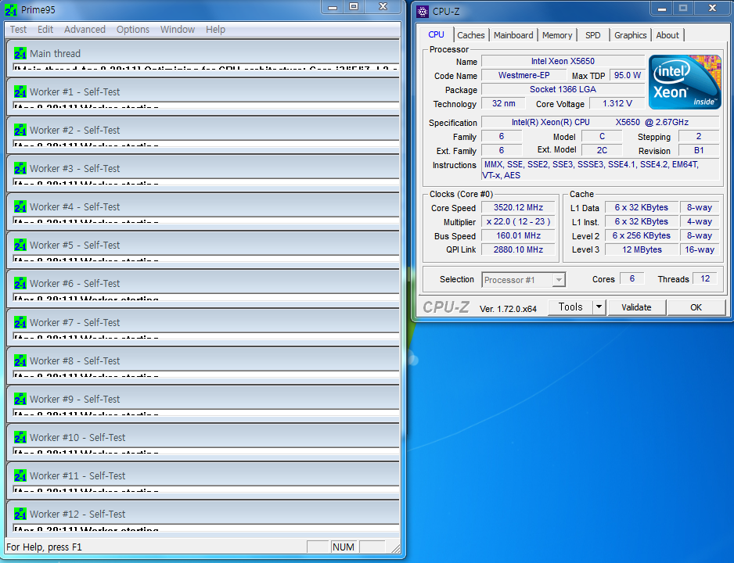Image resolution: width=734 pixels, height=563 pixels.
Task: Switch to the About tab
Action: tap(667, 35)
